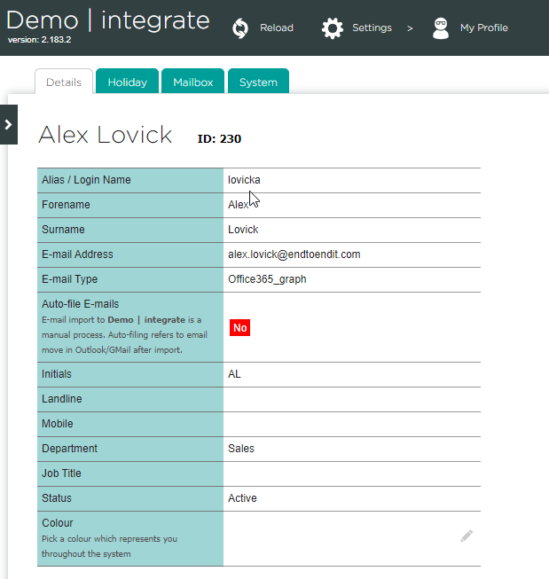Click the empty Colour value field
549x579 pixels.
(337, 536)
